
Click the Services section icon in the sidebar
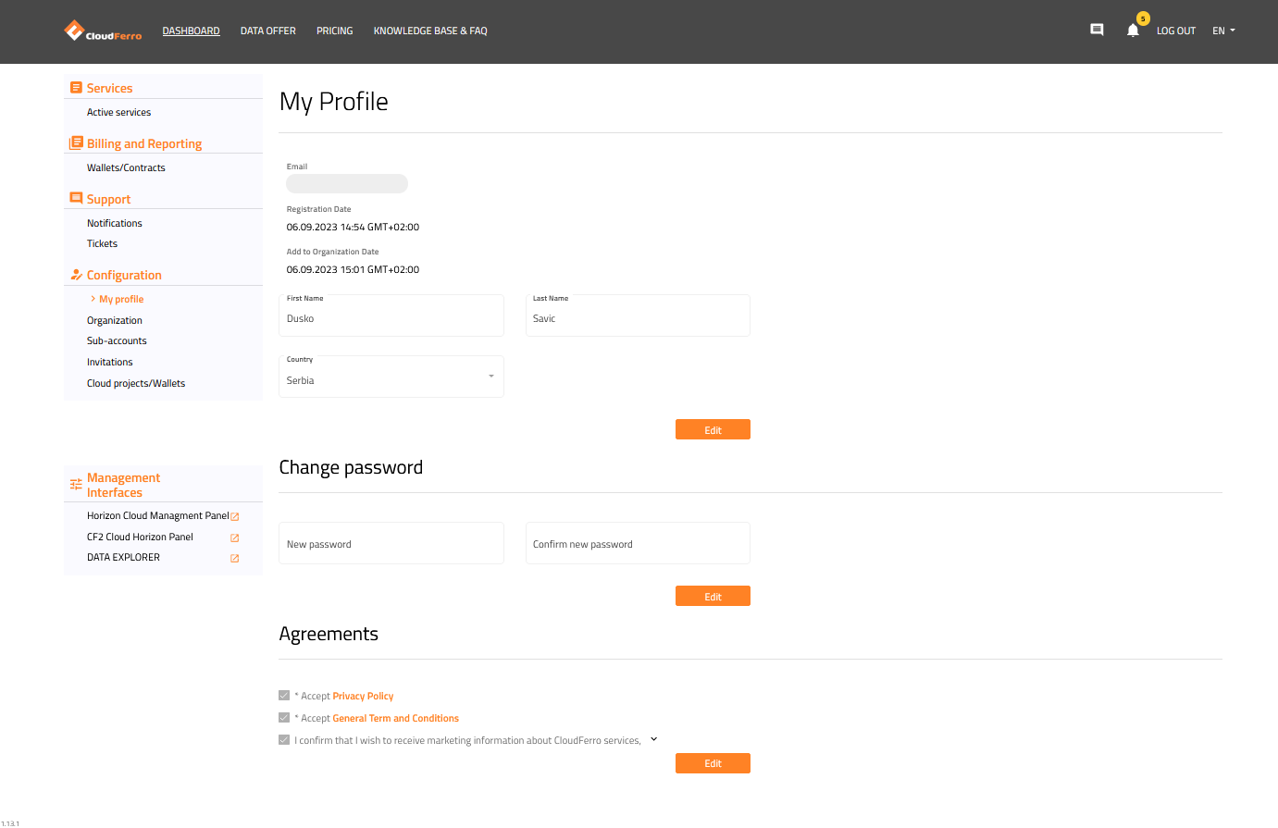(76, 87)
